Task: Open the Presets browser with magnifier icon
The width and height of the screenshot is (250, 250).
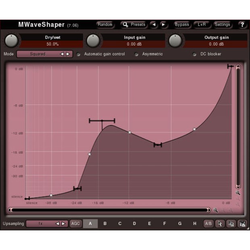Action: coord(133,25)
